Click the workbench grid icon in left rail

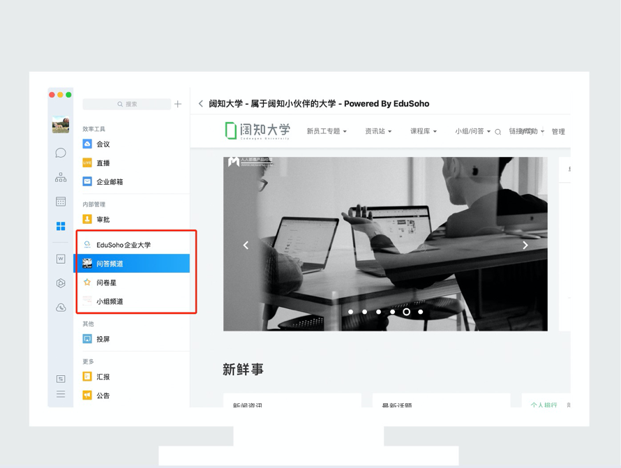point(60,225)
